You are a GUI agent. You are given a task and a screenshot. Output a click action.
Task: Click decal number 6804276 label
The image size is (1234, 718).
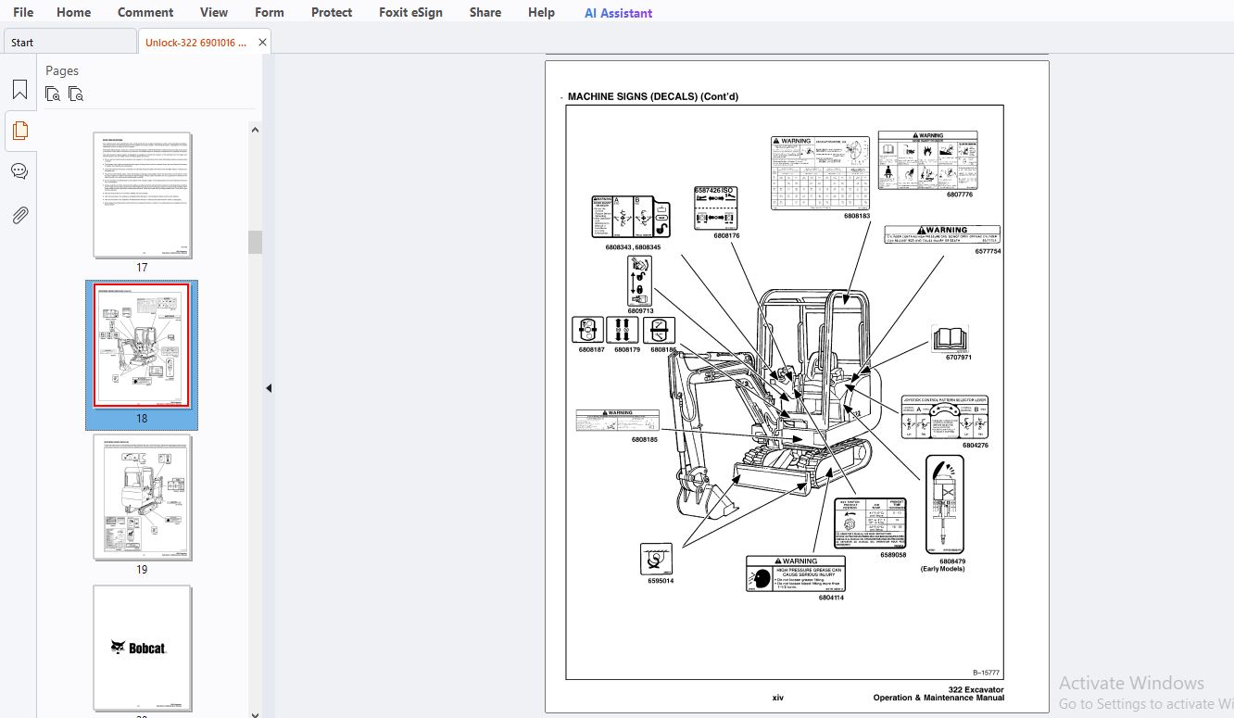(x=975, y=445)
